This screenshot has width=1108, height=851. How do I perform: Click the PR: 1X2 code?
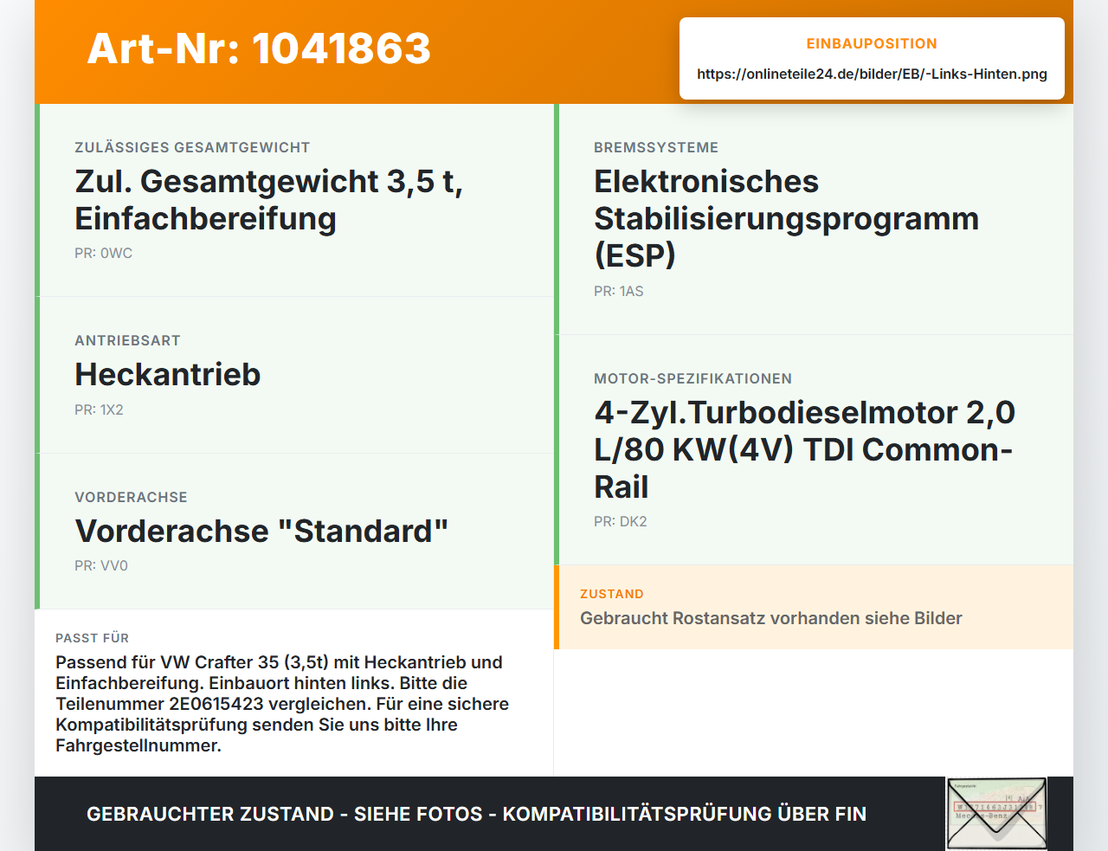point(99,410)
